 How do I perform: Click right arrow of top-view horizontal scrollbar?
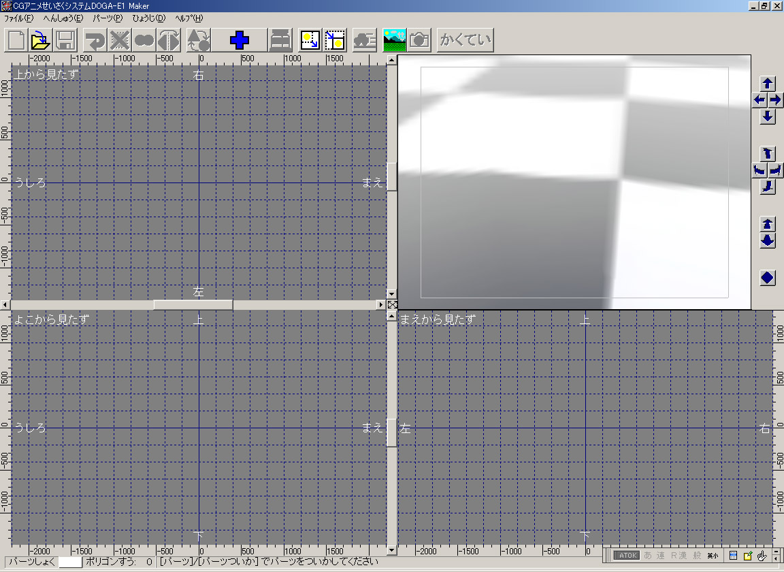(381, 304)
